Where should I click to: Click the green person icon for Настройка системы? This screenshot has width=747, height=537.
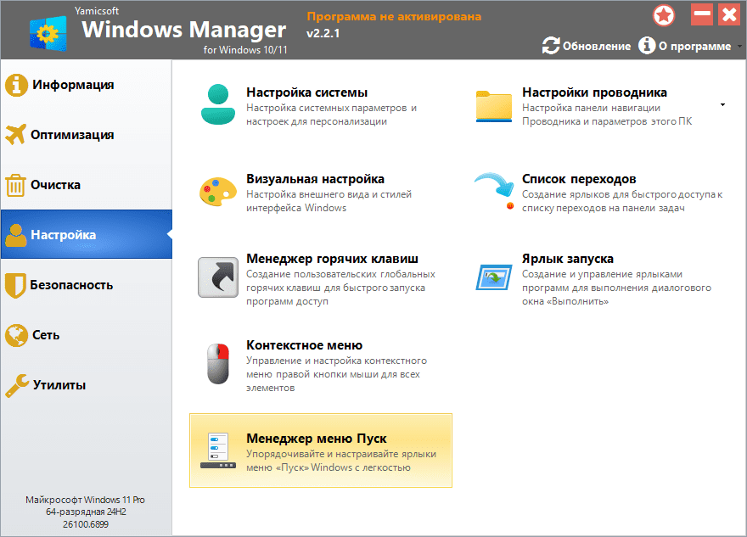point(218,104)
